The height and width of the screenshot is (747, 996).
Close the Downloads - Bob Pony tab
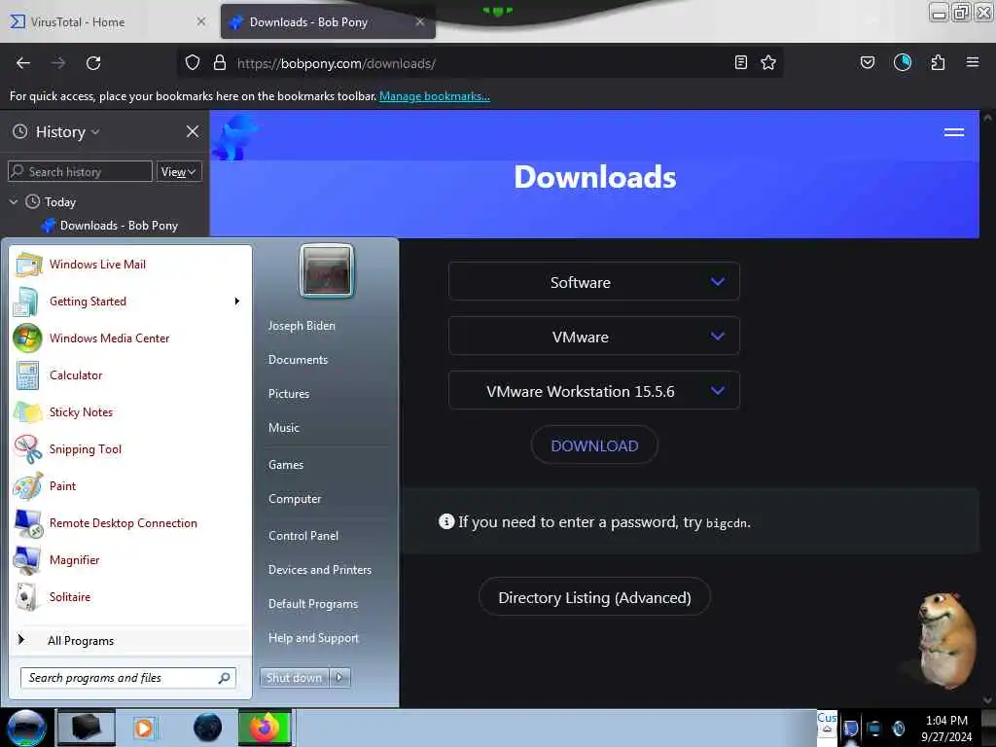(420, 22)
